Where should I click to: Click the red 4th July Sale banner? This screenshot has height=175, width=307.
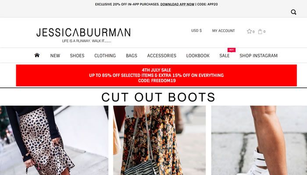(x=156, y=75)
